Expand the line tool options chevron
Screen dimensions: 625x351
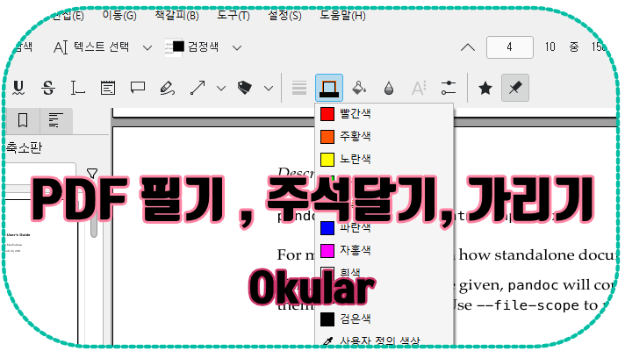(x=221, y=88)
